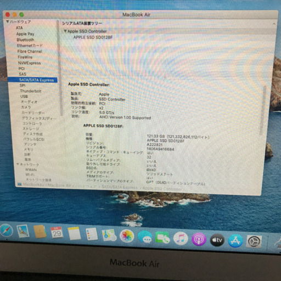This screenshot has width=281, height=281.
Task: Zoom the system report window
Action: 21,15
